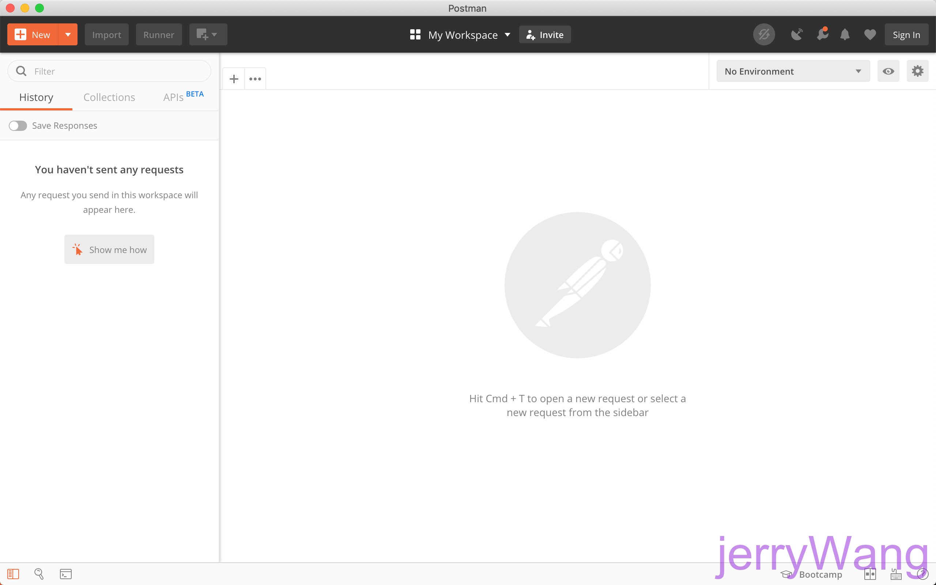Switch to the Collections tab

(x=109, y=97)
